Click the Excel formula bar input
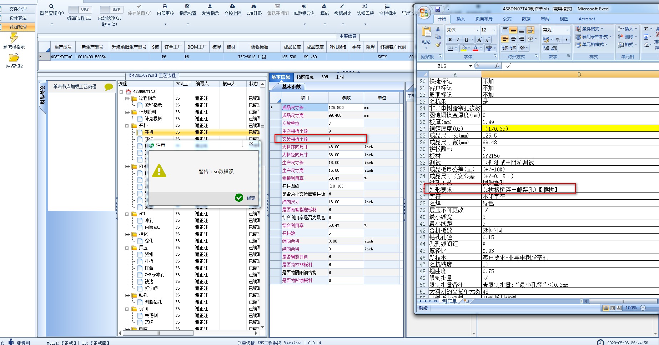Screen dimensions: 659x345 580,66
